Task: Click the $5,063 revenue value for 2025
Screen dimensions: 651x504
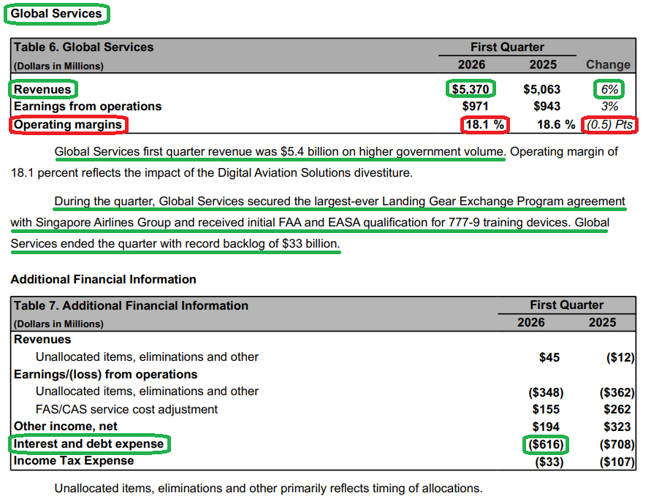Action: click(x=542, y=89)
